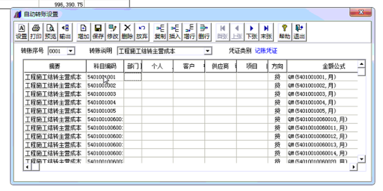Click the horizontal scrollbar right arrow
The image size is (383, 191).
353,167
